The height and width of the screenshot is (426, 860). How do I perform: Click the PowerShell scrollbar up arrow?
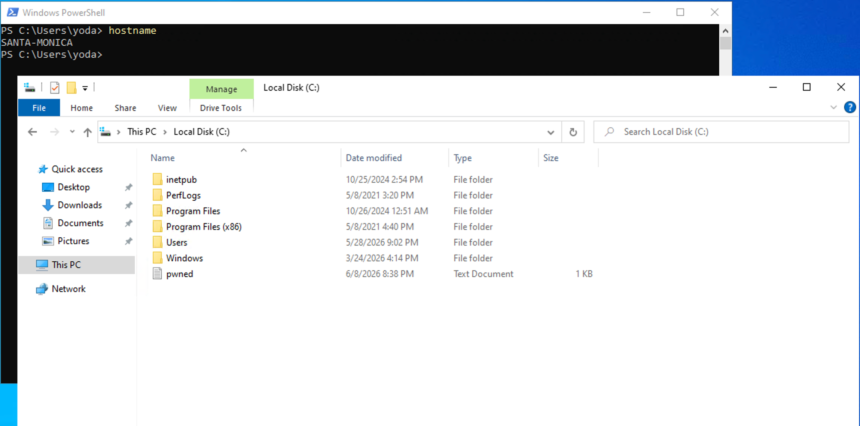(x=725, y=31)
